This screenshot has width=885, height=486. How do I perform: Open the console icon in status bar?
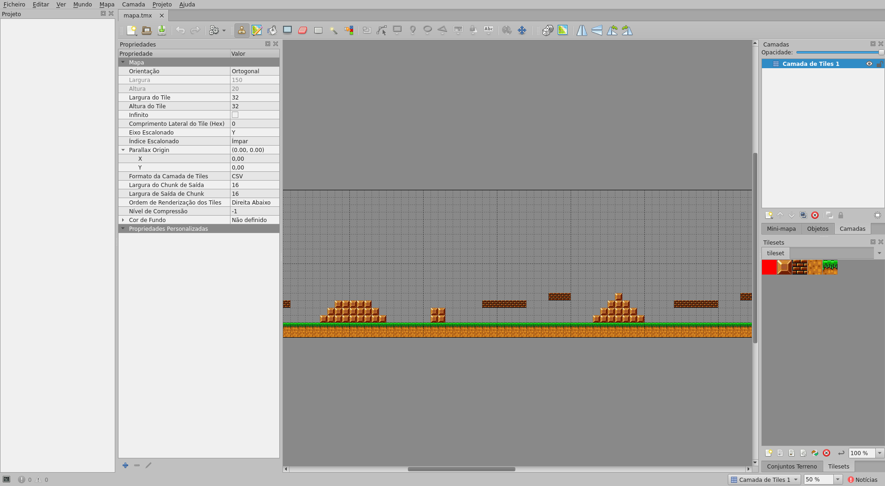6,480
